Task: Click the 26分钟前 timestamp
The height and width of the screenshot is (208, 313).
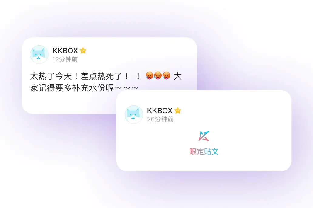Action: pos(160,119)
